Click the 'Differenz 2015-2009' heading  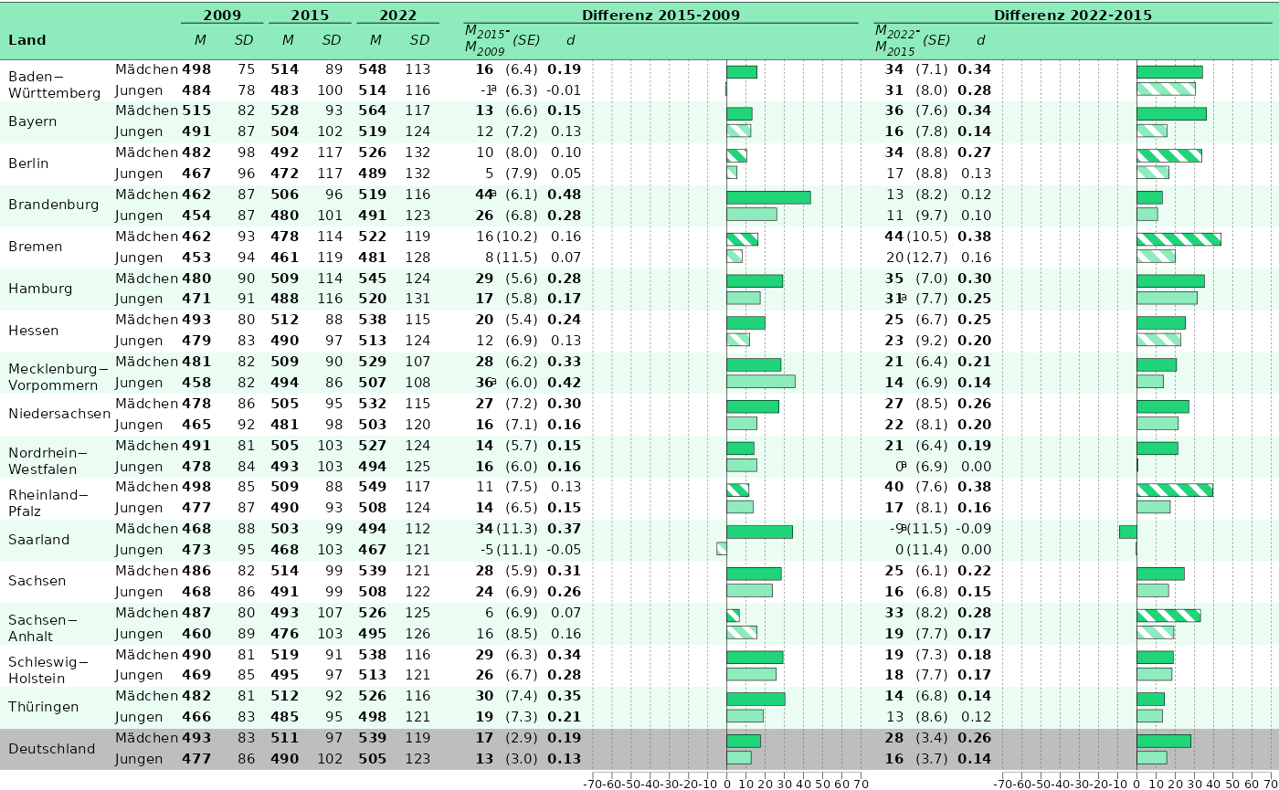661,16
